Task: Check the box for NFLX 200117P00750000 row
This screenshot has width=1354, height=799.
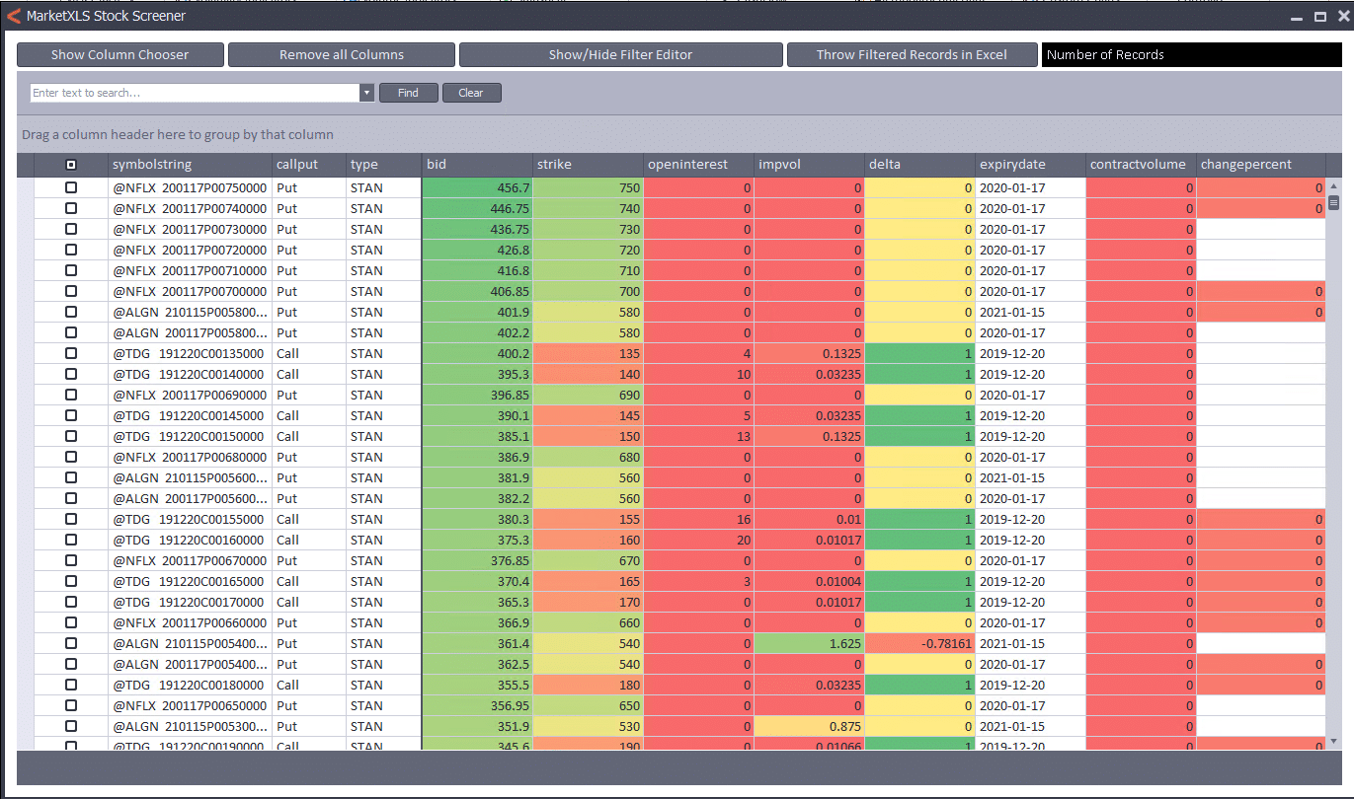Action: (70, 187)
